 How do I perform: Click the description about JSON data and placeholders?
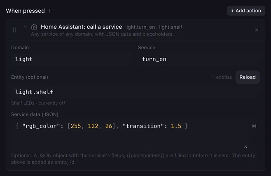coord(102,34)
